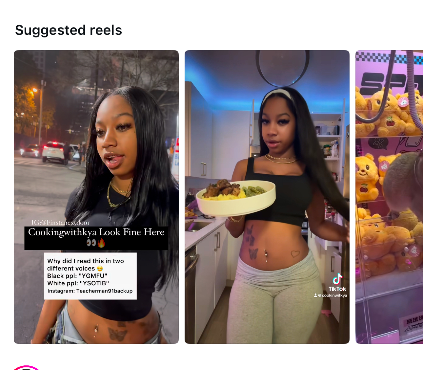Click the eyes emoji in the black caption banner
The height and width of the screenshot is (370, 423).
pos(91,243)
